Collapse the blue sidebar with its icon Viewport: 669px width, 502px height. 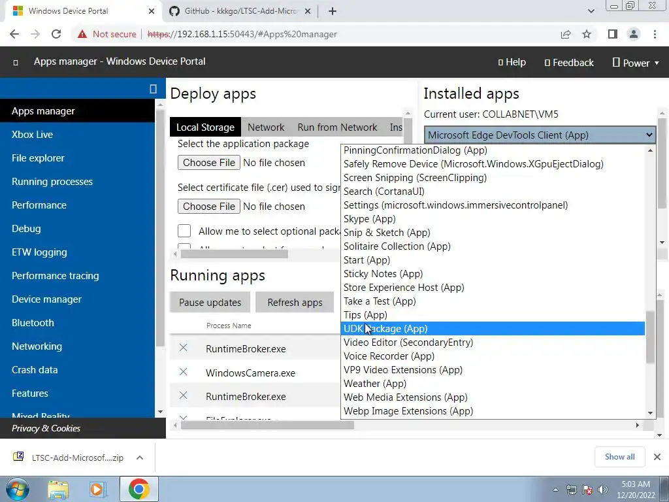tap(153, 88)
